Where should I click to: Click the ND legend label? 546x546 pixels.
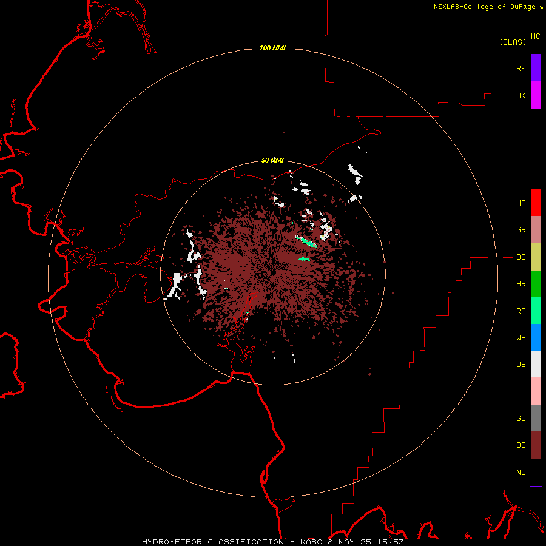521,472
